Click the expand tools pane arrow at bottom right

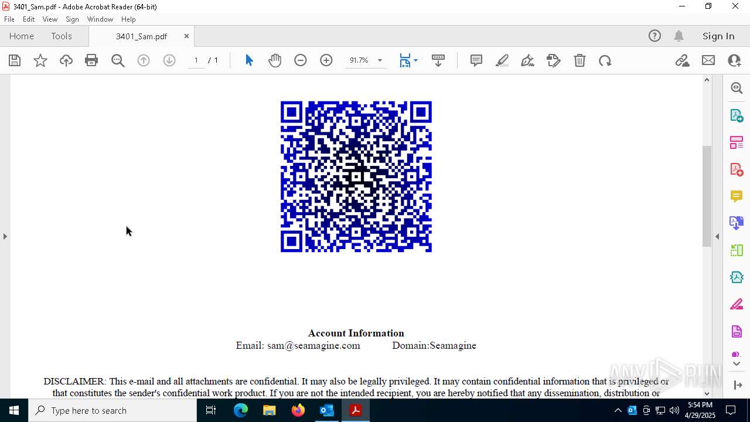[738, 385]
